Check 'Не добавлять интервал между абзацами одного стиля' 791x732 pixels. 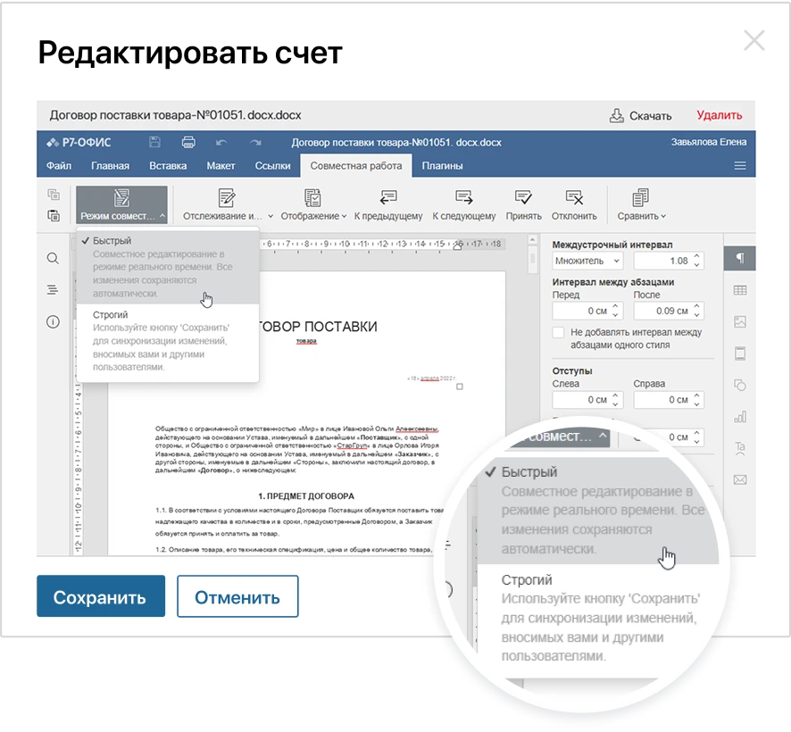click(556, 330)
